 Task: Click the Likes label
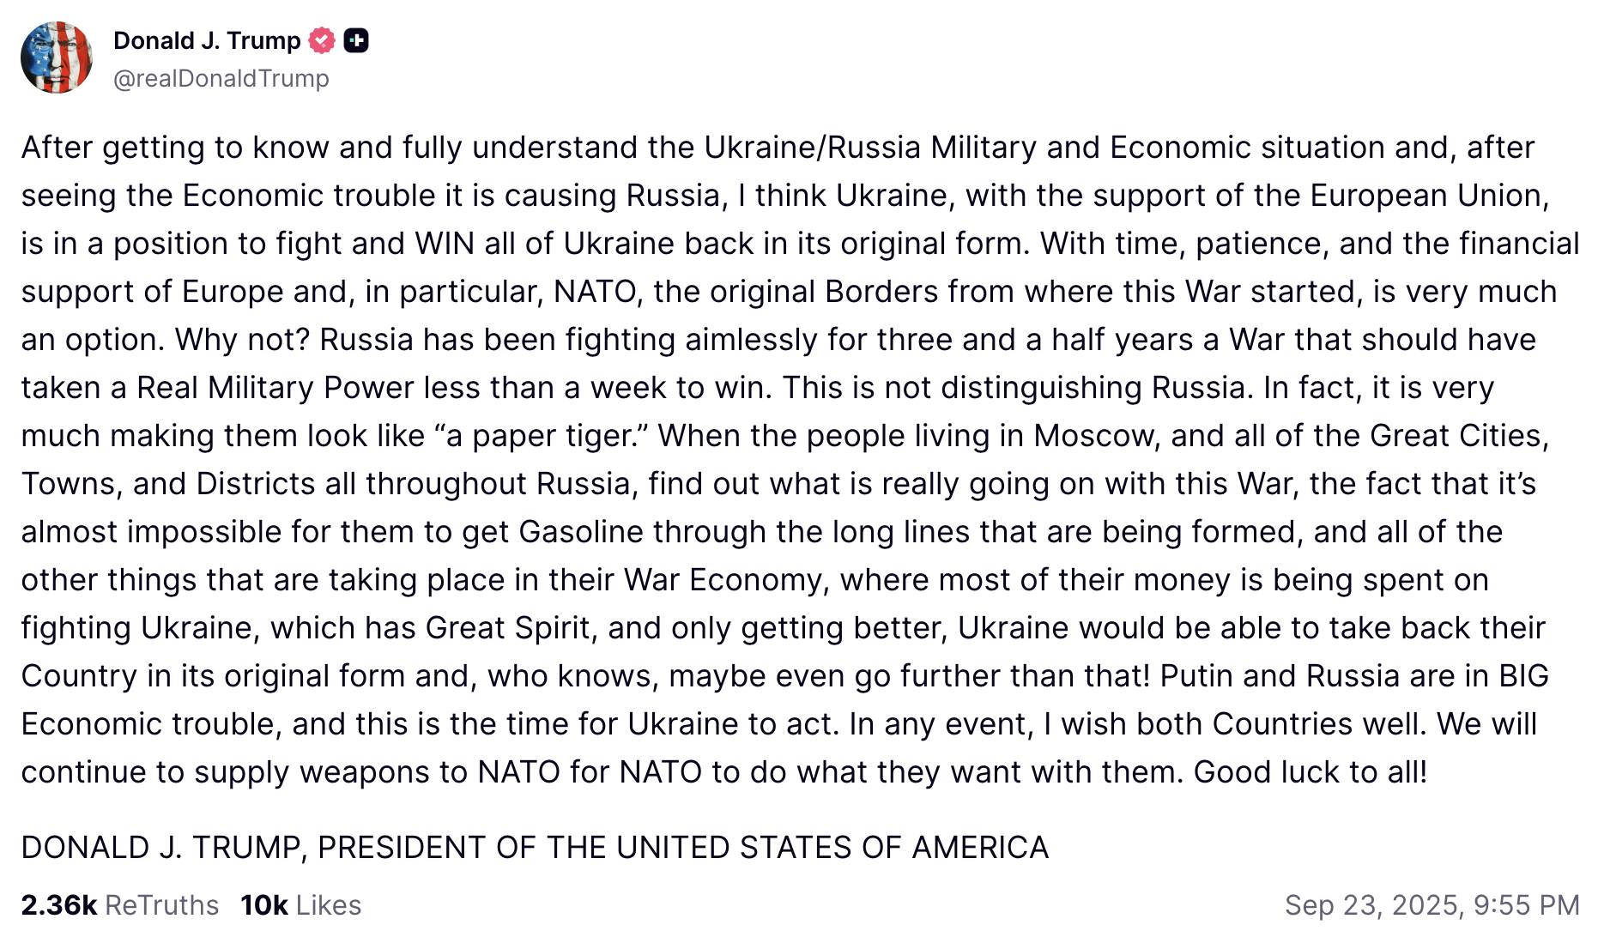[329, 905]
